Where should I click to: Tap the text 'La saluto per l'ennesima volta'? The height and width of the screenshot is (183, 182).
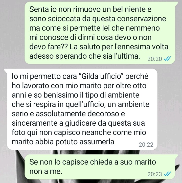pyautogui.click(x=119, y=47)
